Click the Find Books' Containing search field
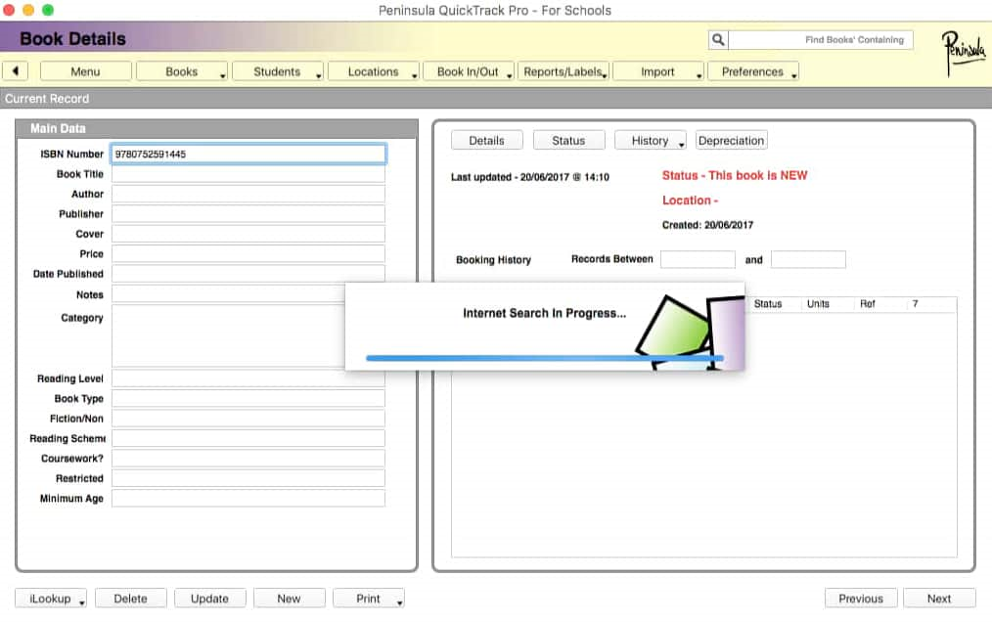992x622 pixels. coord(821,40)
